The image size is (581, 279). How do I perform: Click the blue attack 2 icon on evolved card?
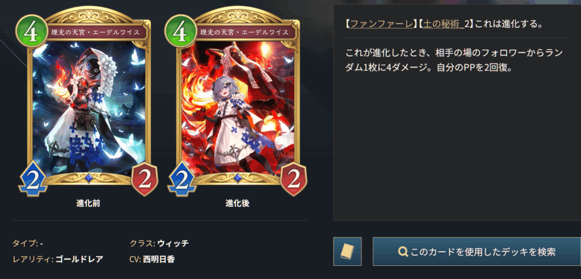(181, 179)
